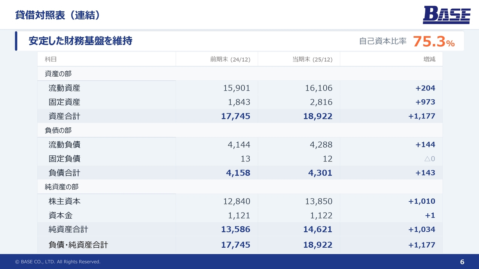Click the 株主資本 change value +1,010
This screenshot has height=269, width=479.
(x=421, y=201)
